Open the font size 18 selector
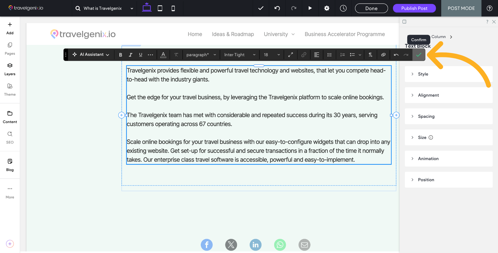The image size is (498, 253). (271, 54)
